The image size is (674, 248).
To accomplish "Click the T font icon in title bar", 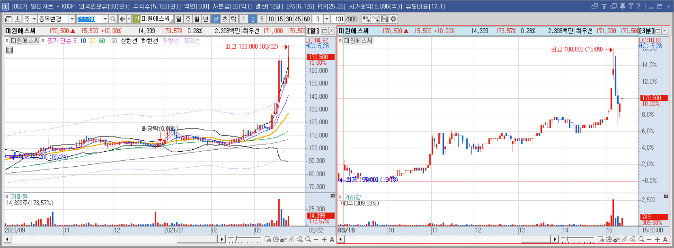I will pyautogui.click(x=631, y=6).
